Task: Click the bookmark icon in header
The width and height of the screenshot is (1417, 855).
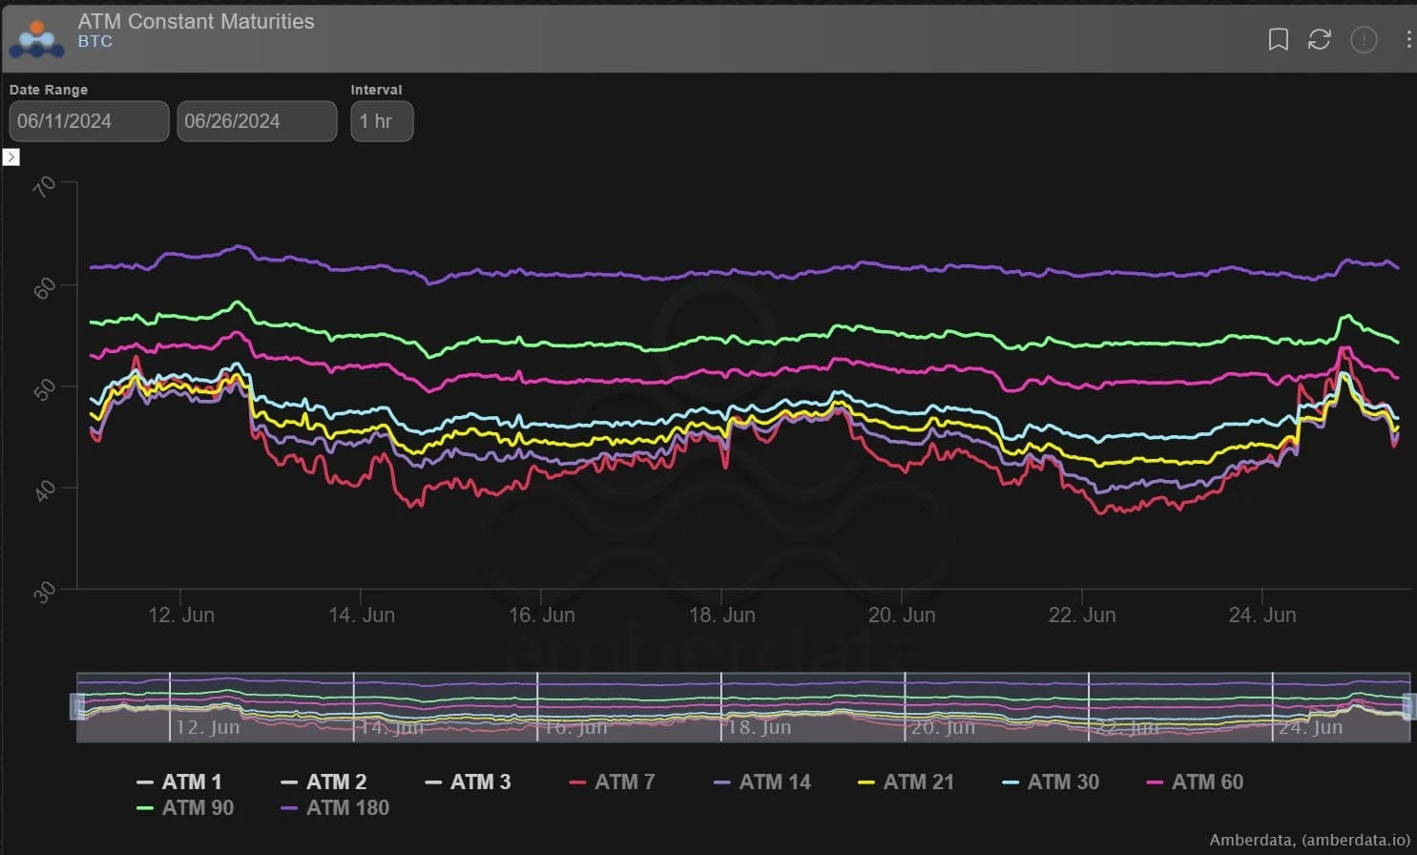Action: pyautogui.click(x=1278, y=39)
